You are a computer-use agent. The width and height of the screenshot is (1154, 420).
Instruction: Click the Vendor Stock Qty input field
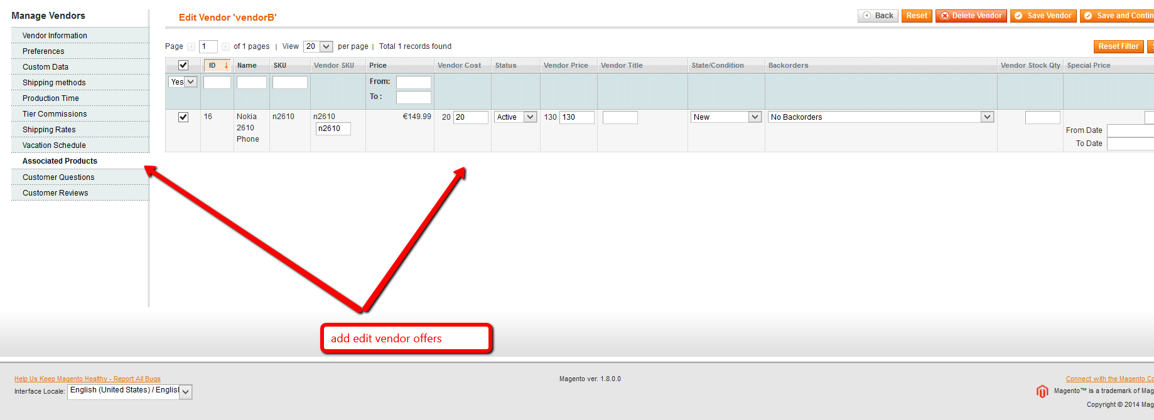pos(1043,117)
